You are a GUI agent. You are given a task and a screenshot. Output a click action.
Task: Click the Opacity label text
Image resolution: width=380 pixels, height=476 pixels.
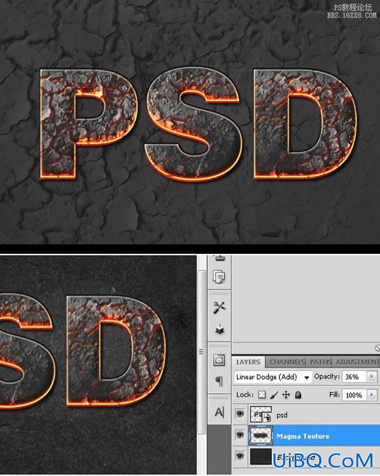pyautogui.click(x=327, y=377)
